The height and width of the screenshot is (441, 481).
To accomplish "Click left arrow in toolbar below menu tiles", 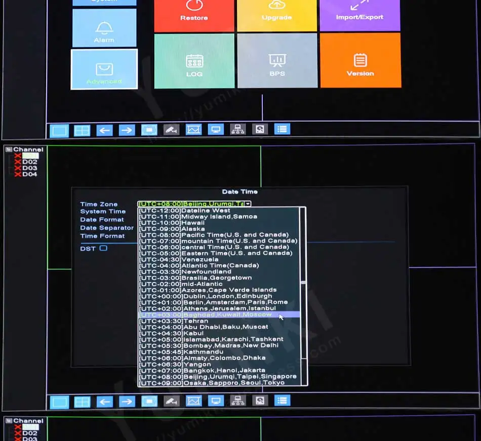I will point(105,130).
